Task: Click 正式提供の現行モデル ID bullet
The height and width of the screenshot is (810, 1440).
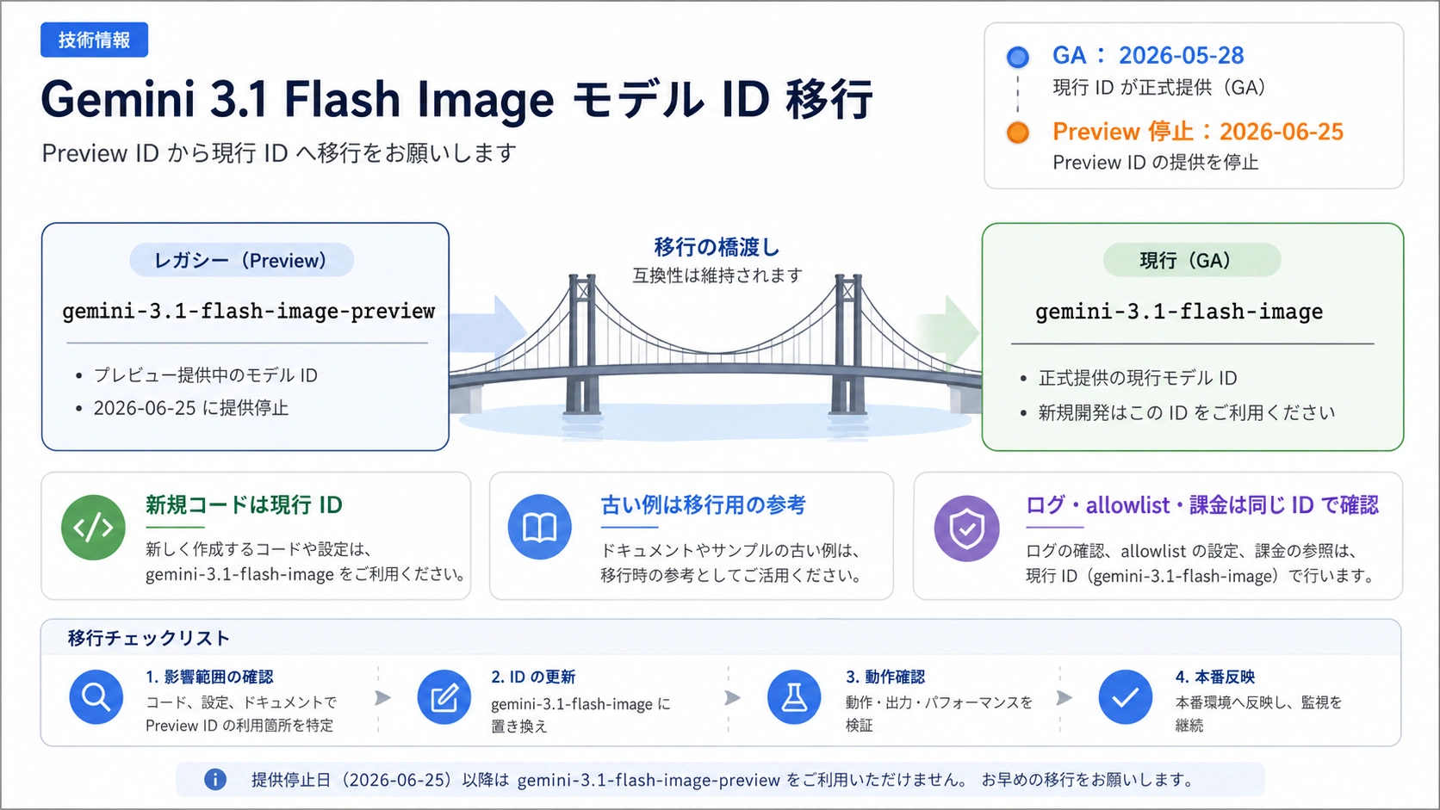Action: click(x=1138, y=378)
